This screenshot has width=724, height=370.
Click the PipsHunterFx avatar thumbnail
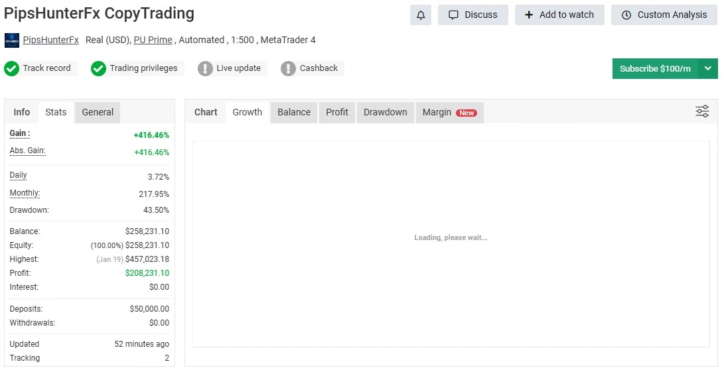pyautogui.click(x=11, y=40)
